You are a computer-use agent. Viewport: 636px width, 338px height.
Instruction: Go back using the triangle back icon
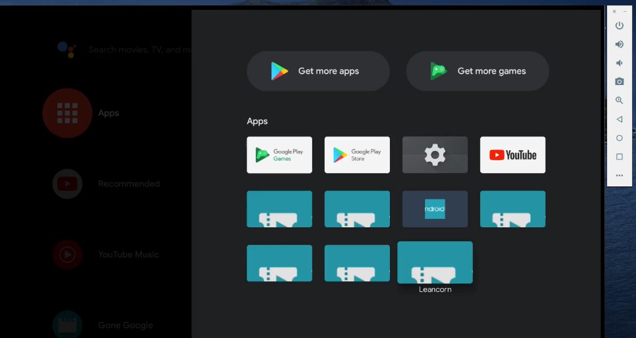coord(619,119)
